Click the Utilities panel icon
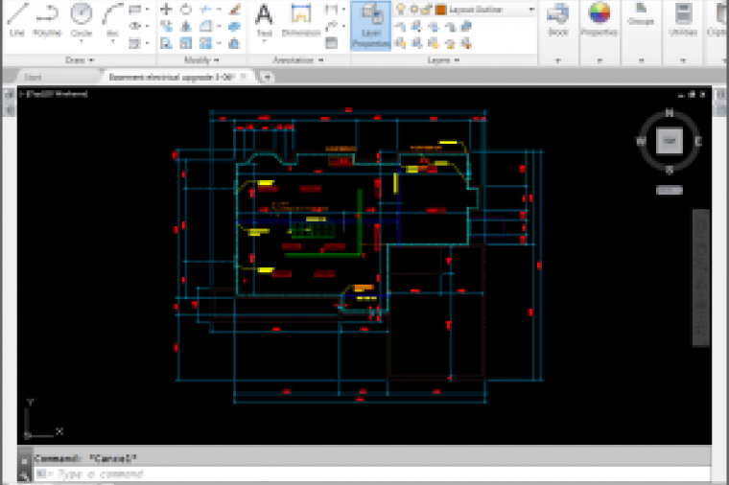Image resolution: width=729 pixels, height=485 pixels. coord(683,19)
